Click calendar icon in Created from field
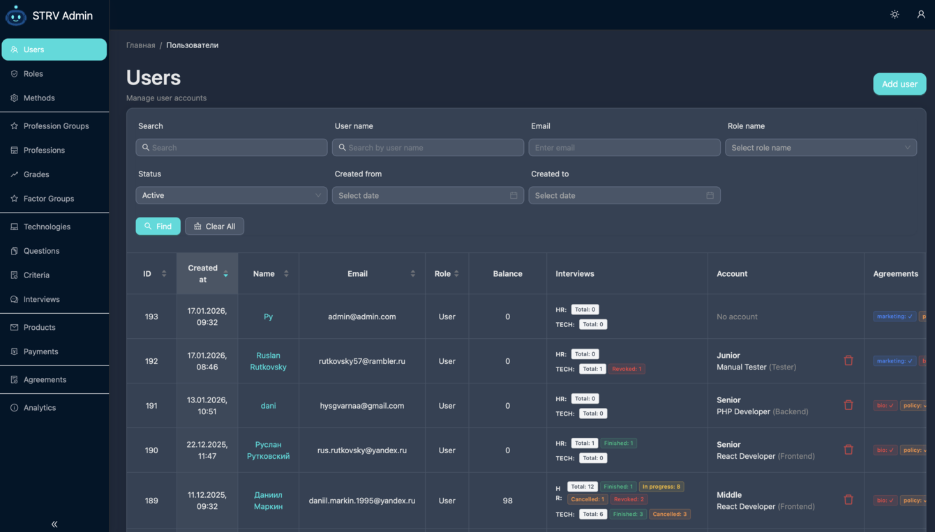 (x=514, y=195)
